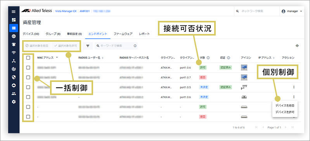Check the box for 許可 row without port
The width and height of the screenshot is (310, 141).
pyautogui.click(x=28, y=107)
